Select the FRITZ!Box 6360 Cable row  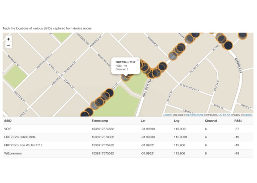(x=128, y=137)
